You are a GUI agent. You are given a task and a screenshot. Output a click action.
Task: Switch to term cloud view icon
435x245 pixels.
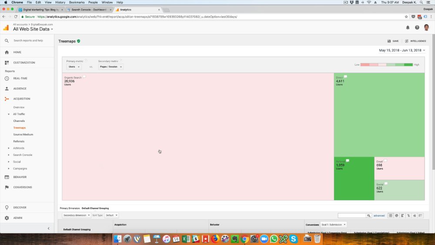coord(415,215)
